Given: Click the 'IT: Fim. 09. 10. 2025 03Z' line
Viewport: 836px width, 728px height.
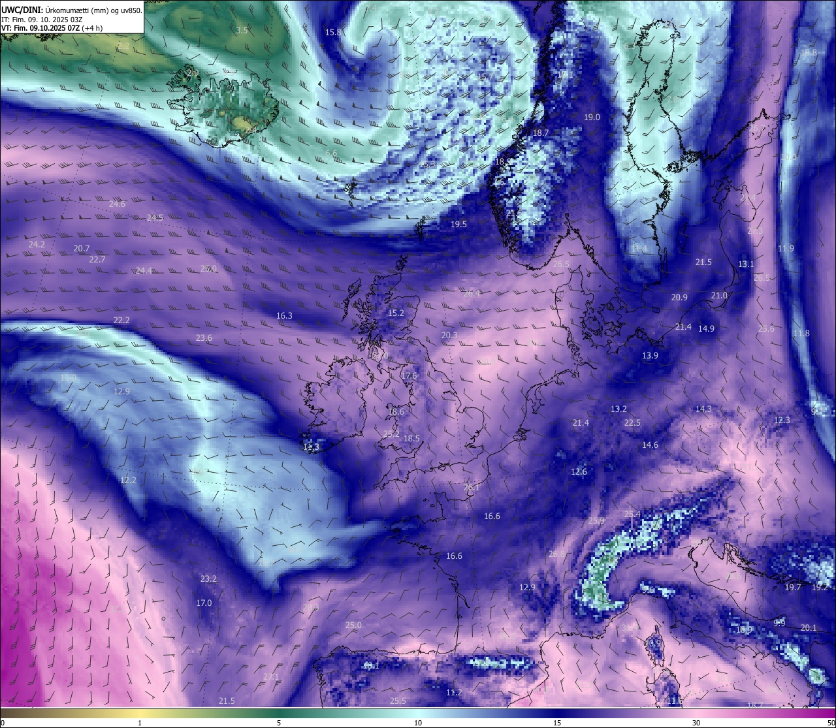Looking at the screenshot, I should click(x=42, y=20).
